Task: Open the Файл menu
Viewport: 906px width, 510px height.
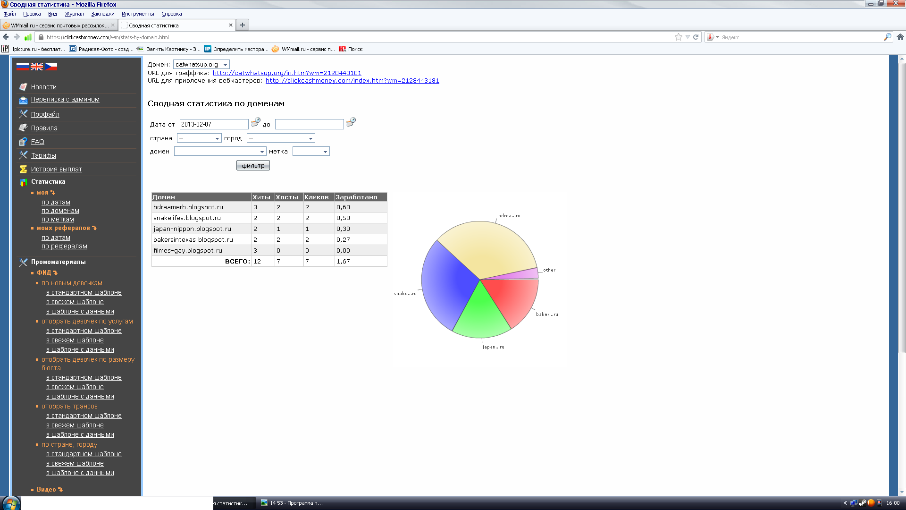Action: click(x=9, y=14)
